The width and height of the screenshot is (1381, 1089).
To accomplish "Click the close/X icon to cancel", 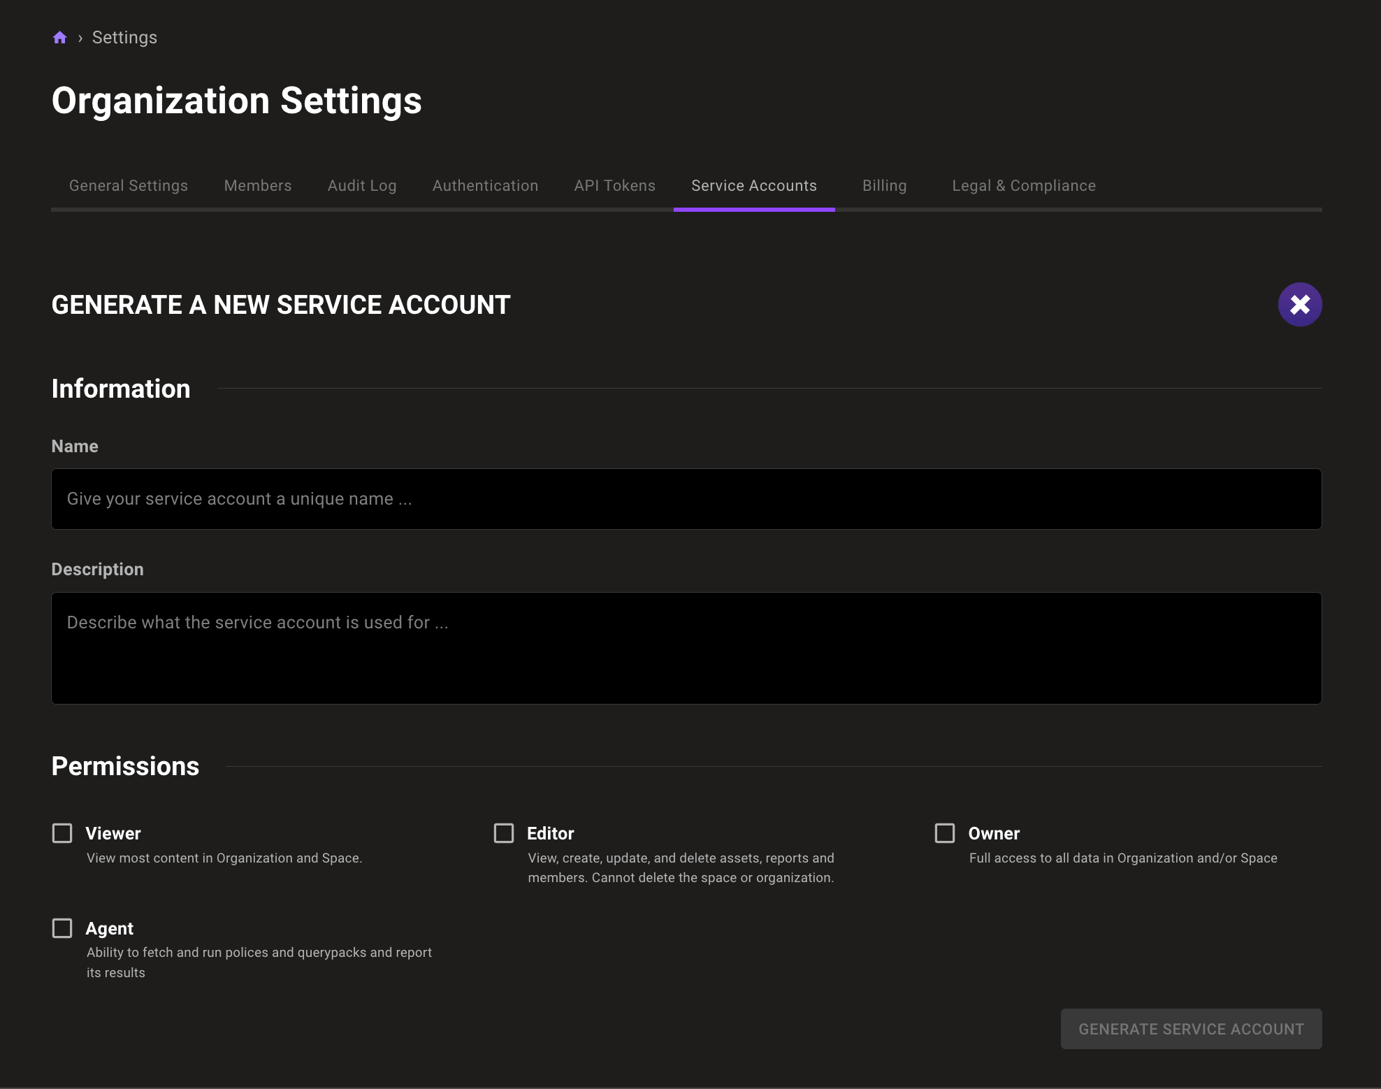I will 1299,304.
